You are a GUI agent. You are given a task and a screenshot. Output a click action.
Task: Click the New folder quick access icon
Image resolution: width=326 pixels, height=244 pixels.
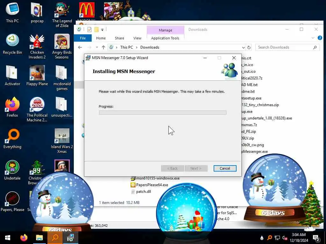coord(96,30)
